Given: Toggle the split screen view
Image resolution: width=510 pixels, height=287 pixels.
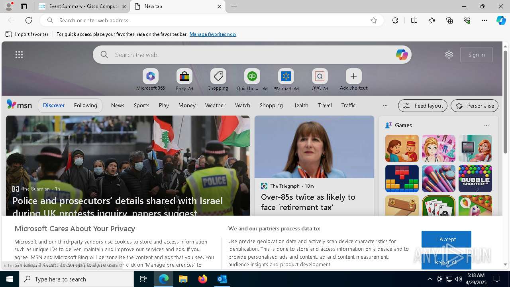Looking at the screenshot, I should tap(414, 20).
